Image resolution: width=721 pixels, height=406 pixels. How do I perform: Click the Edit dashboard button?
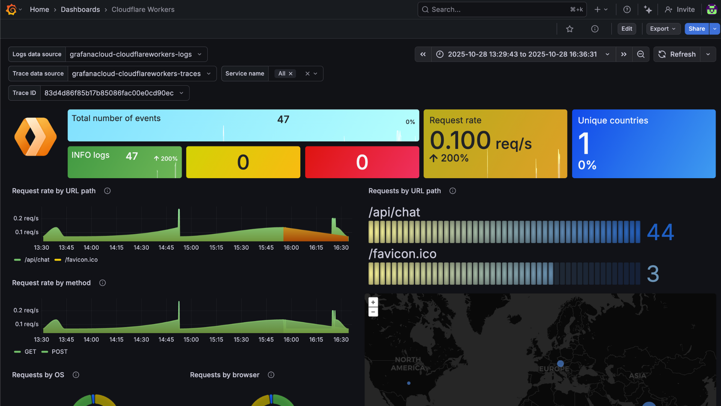tap(626, 29)
